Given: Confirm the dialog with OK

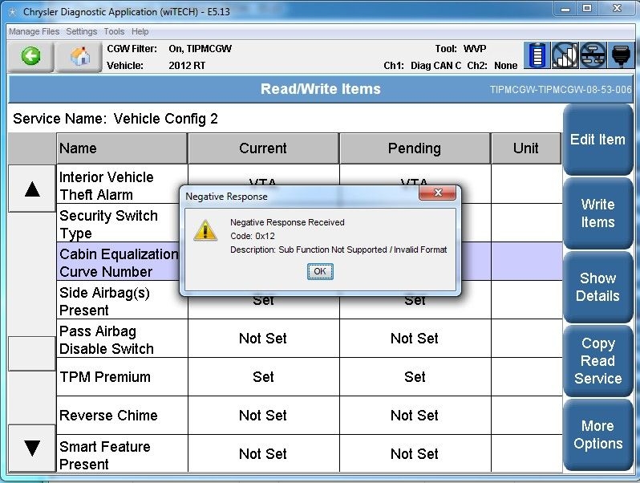Looking at the screenshot, I should pyautogui.click(x=320, y=271).
